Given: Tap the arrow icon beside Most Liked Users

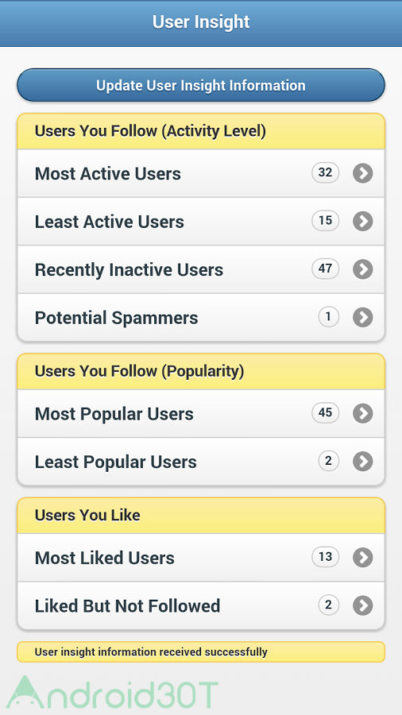Looking at the screenshot, I should 363,558.
